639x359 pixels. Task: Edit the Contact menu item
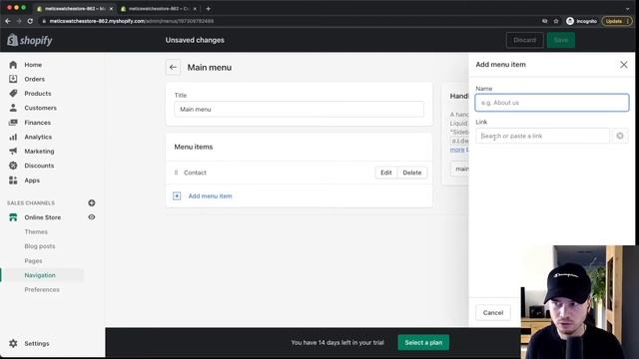click(x=386, y=173)
